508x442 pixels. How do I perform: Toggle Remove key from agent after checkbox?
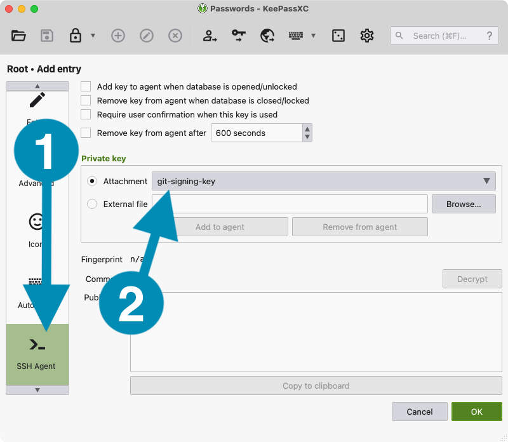86,133
